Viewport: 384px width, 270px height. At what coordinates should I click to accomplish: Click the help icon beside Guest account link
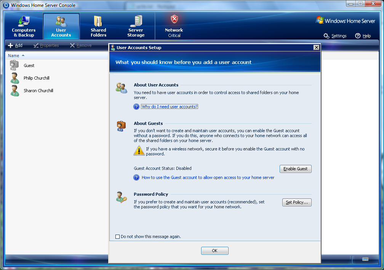point(136,177)
